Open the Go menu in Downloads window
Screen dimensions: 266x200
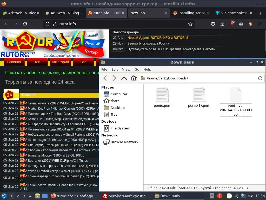click(137, 69)
